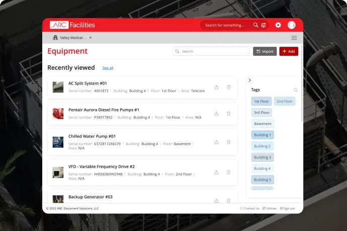Viewport: 347px width, 231px height.
Task: Open the settings gear in header
Action: coord(278,25)
